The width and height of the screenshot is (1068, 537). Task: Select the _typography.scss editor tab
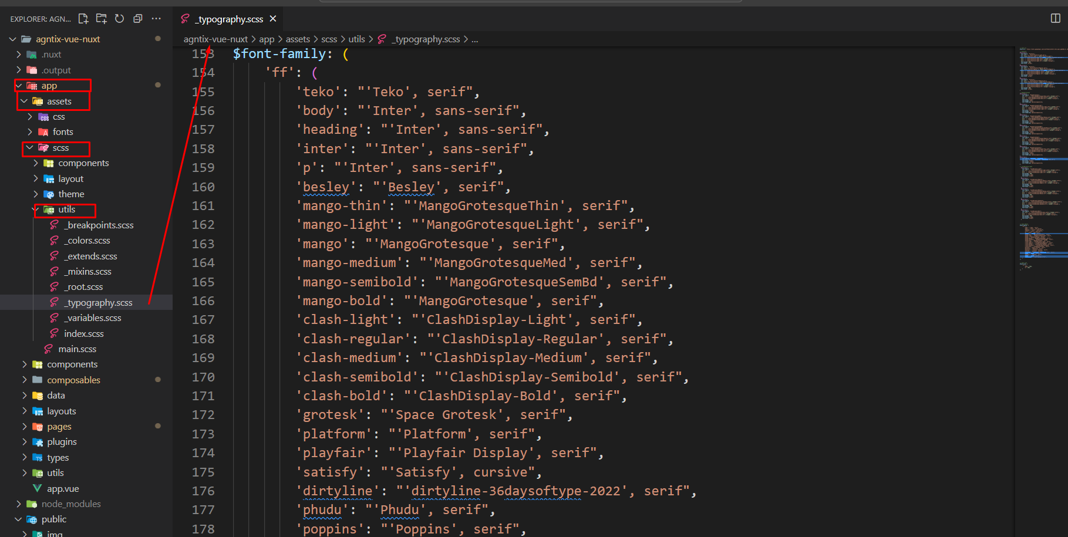230,19
